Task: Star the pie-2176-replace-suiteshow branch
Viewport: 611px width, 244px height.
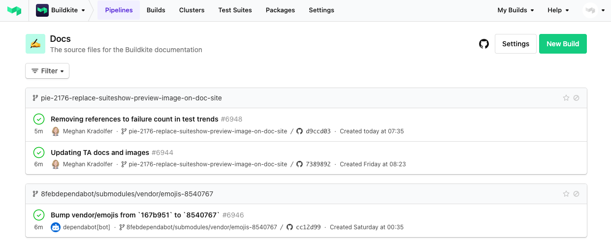Action: coord(566,98)
